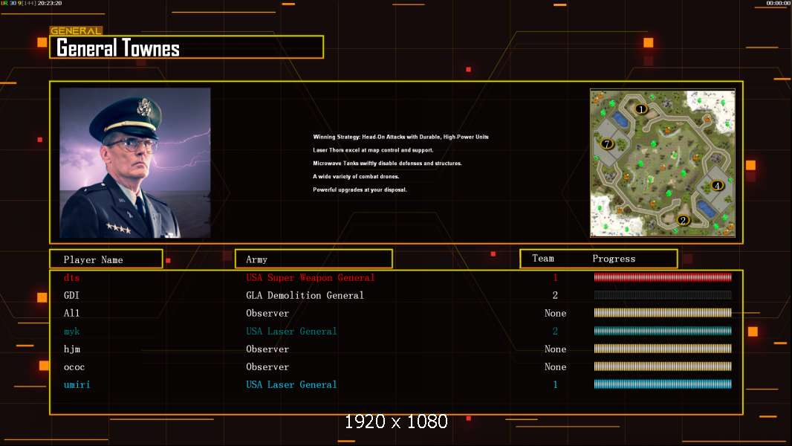
Task: Click ococ's Observer army entry
Action: pyautogui.click(x=267, y=367)
